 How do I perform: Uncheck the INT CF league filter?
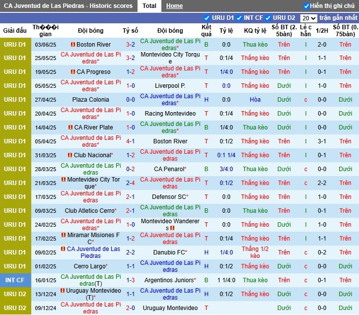coord(239,18)
